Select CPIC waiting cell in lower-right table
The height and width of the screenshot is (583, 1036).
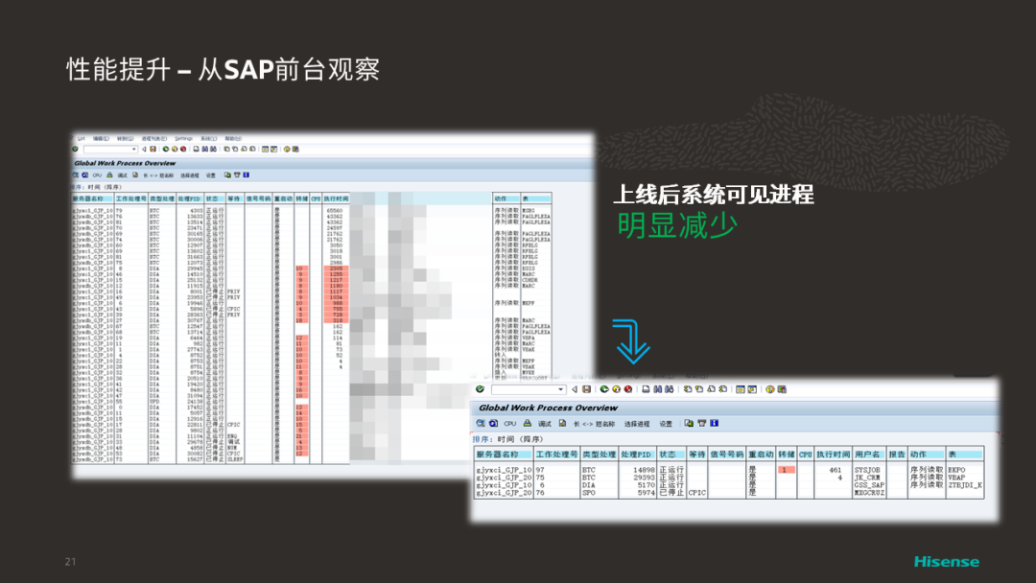point(697,493)
